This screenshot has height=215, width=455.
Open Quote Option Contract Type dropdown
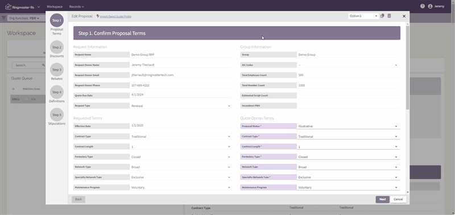(348, 136)
